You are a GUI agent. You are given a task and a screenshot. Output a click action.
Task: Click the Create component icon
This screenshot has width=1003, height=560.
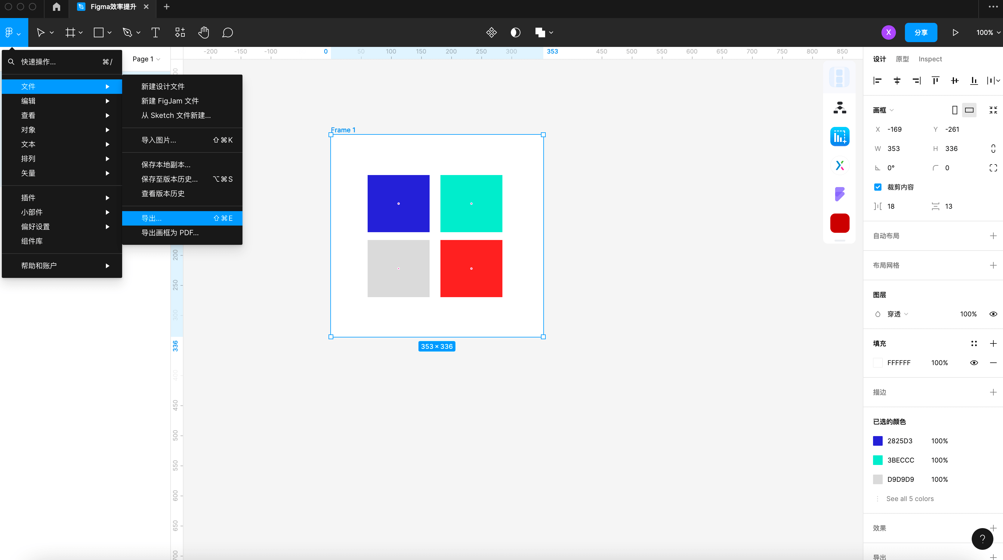coord(491,32)
